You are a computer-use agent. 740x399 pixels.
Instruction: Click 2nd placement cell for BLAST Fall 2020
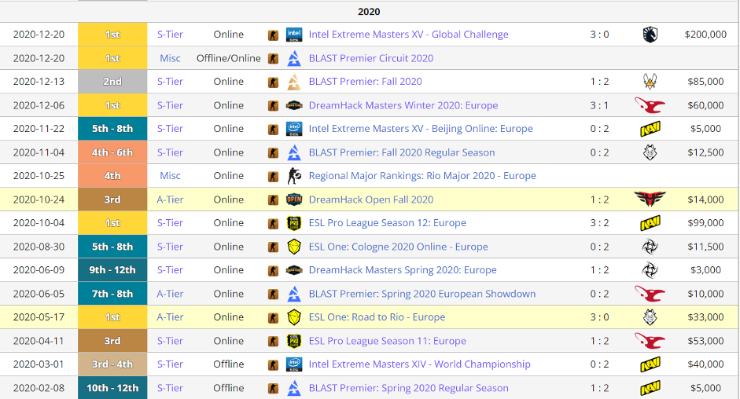pos(112,82)
